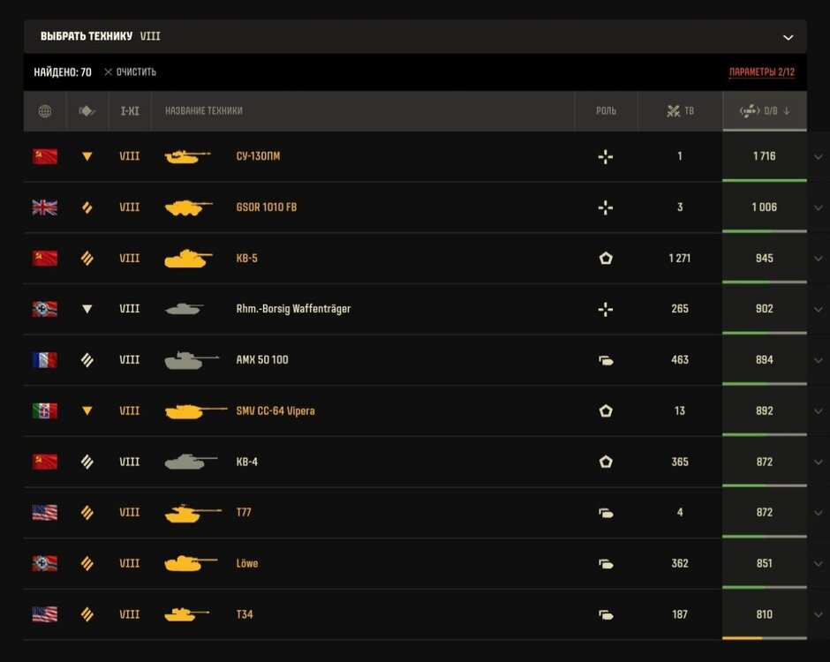
Task: Open the ПАРАМЕТРЫ 2/12 settings link
Action: click(x=762, y=72)
